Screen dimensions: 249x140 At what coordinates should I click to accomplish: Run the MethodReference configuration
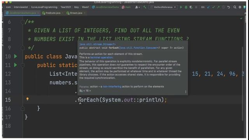tap(181, 7)
